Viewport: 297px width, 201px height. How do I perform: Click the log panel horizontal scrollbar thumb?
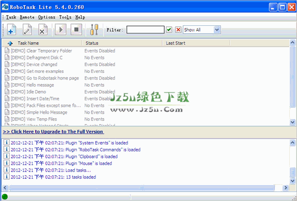[x=142, y=188]
